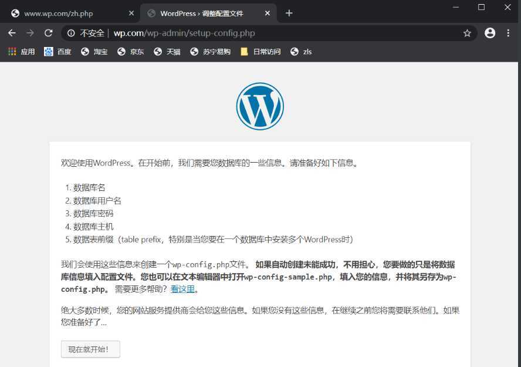Maximize the browser window
The height and width of the screenshot is (367, 521).
click(x=481, y=7)
